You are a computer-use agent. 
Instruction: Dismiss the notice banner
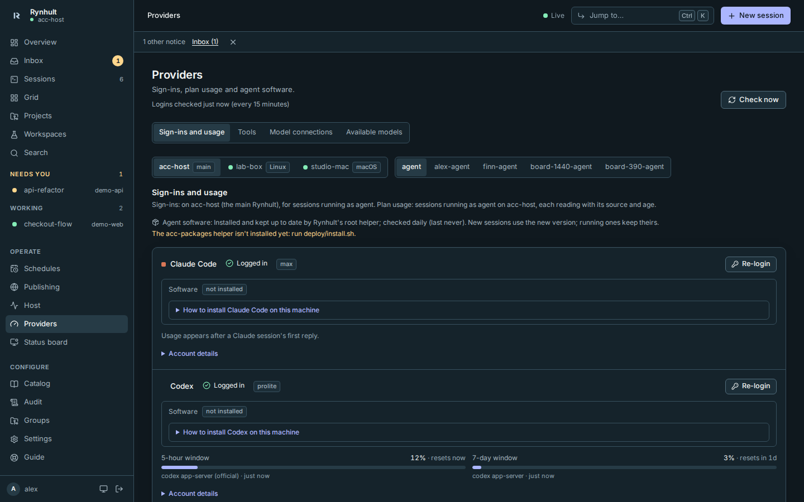(x=233, y=42)
